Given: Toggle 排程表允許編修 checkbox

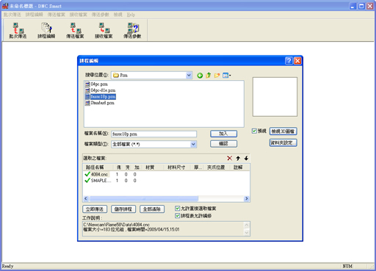Looking at the screenshot, I should tap(178, 216).
